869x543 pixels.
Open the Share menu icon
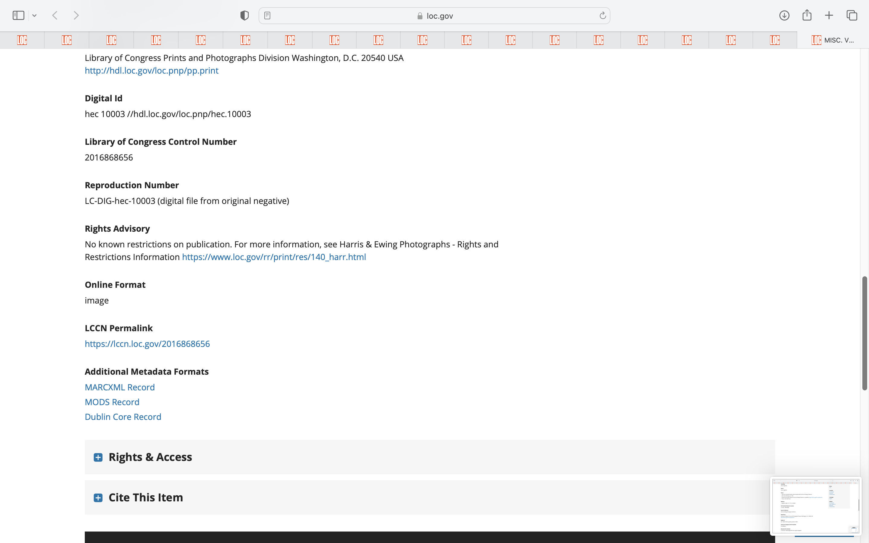(x=807, y=15)
